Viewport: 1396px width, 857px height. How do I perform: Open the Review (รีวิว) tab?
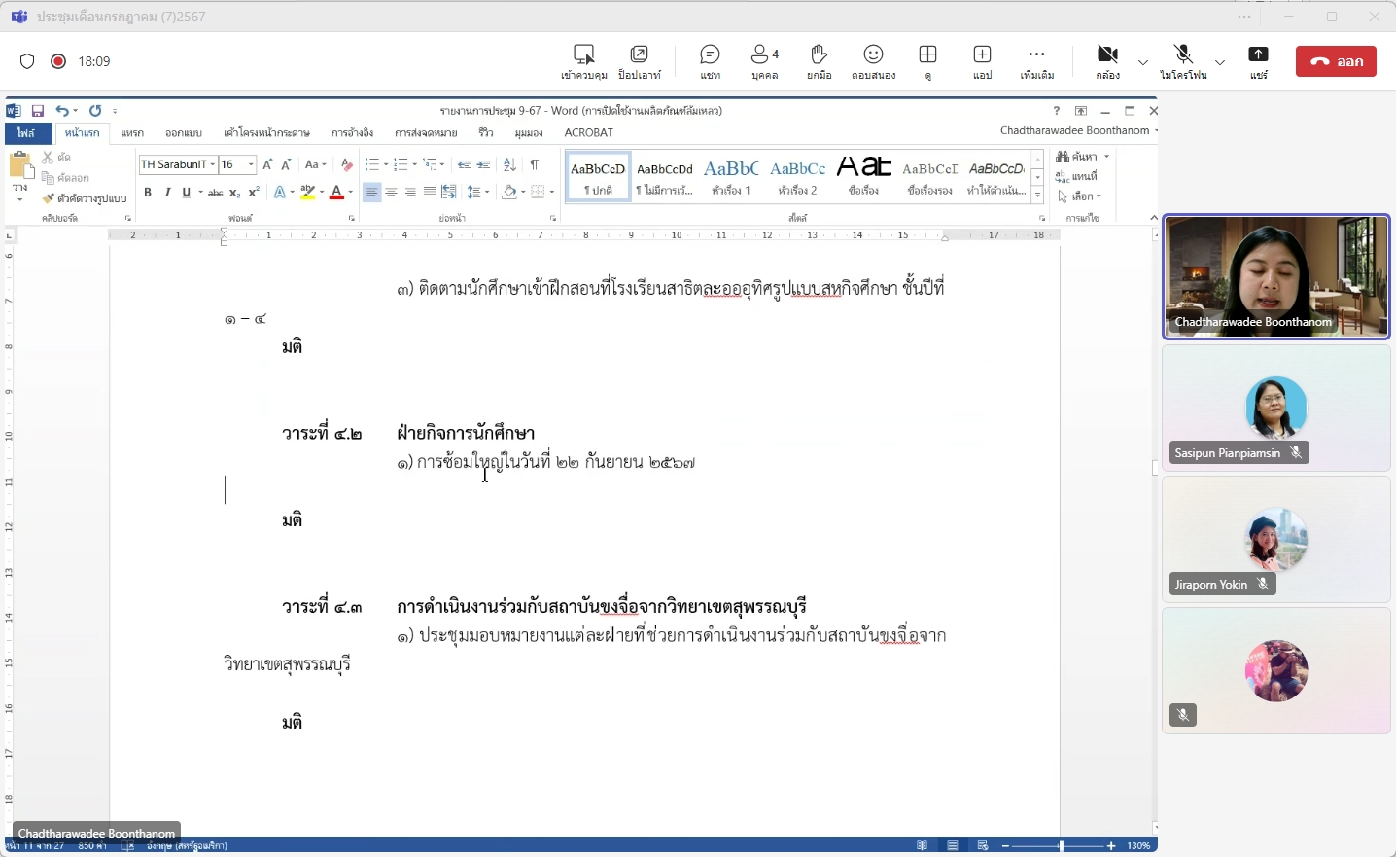(486, 132)
